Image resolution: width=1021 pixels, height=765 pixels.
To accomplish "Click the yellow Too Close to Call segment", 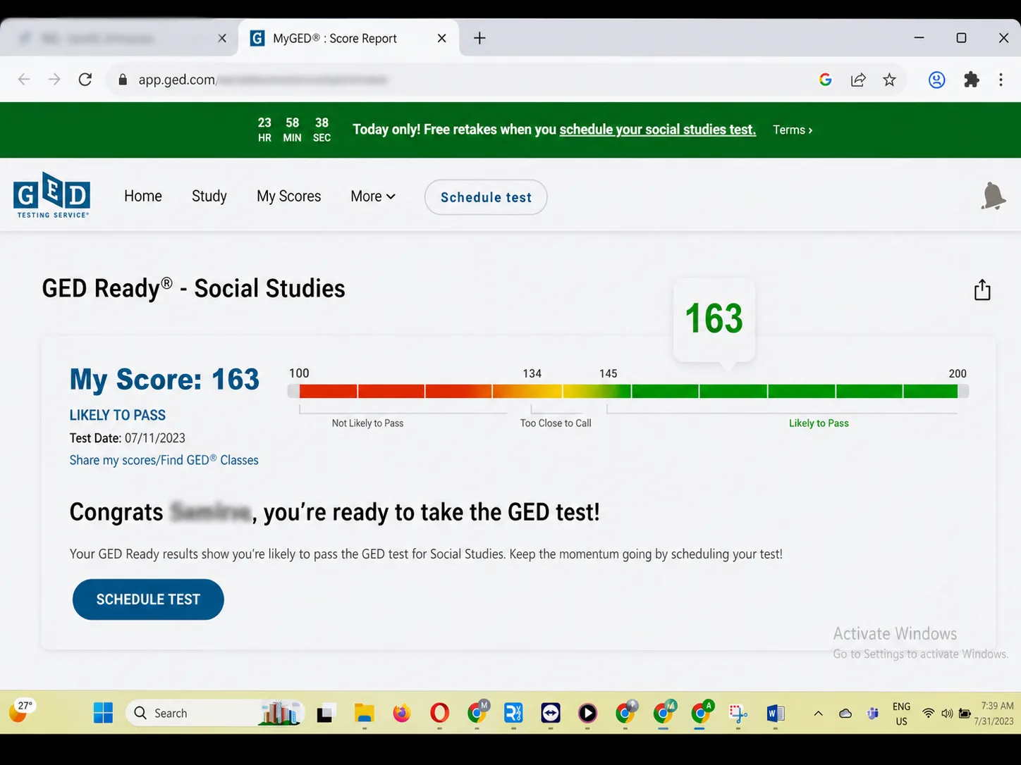I will pos(561,391).
